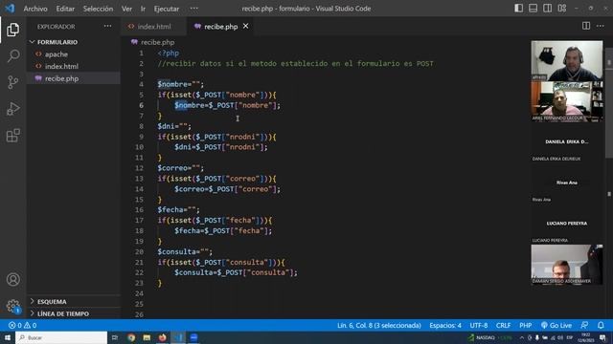Open feedback icon in status bar
Image resolution: width=613 pixels, height=344 pixels.
(x=584, y=325)
